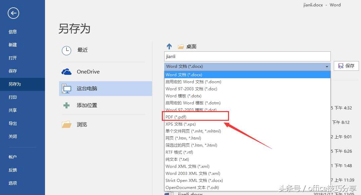Screen dimensions: 361x195
Task: Select Strict Open XML 文档 (*.docx)
Action: point(247,181)
